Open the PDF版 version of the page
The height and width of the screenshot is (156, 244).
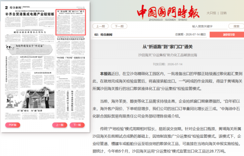[13, 125]
